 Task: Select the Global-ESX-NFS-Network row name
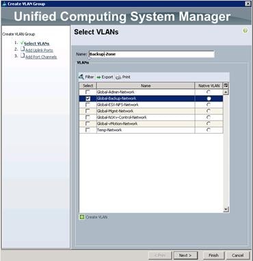click(118, 105)
